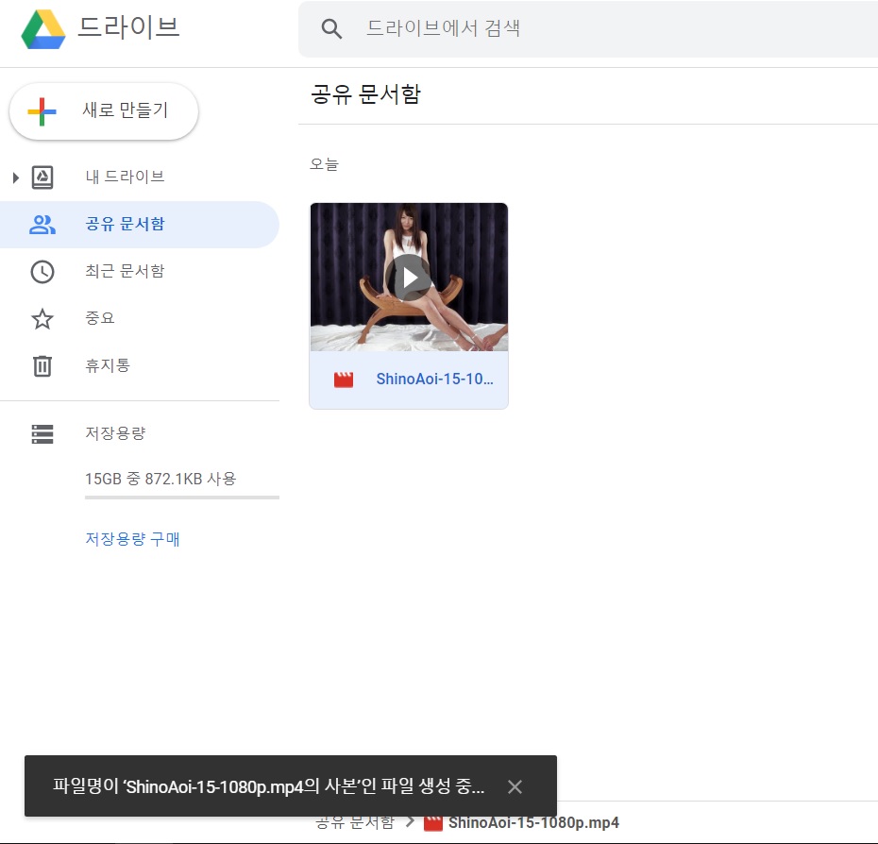The image size is (878, 844).
Task: Click the play button on video thumbnail
Action: click(410, 278)
